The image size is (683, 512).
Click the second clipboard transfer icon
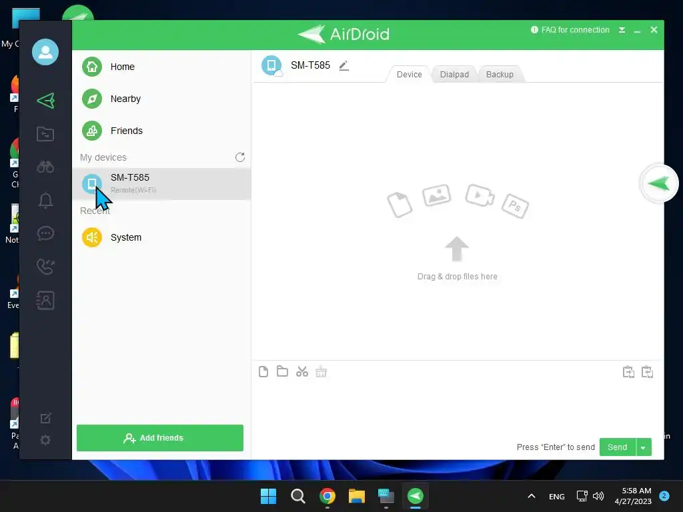pyautogui.click(x=647, y=372)
